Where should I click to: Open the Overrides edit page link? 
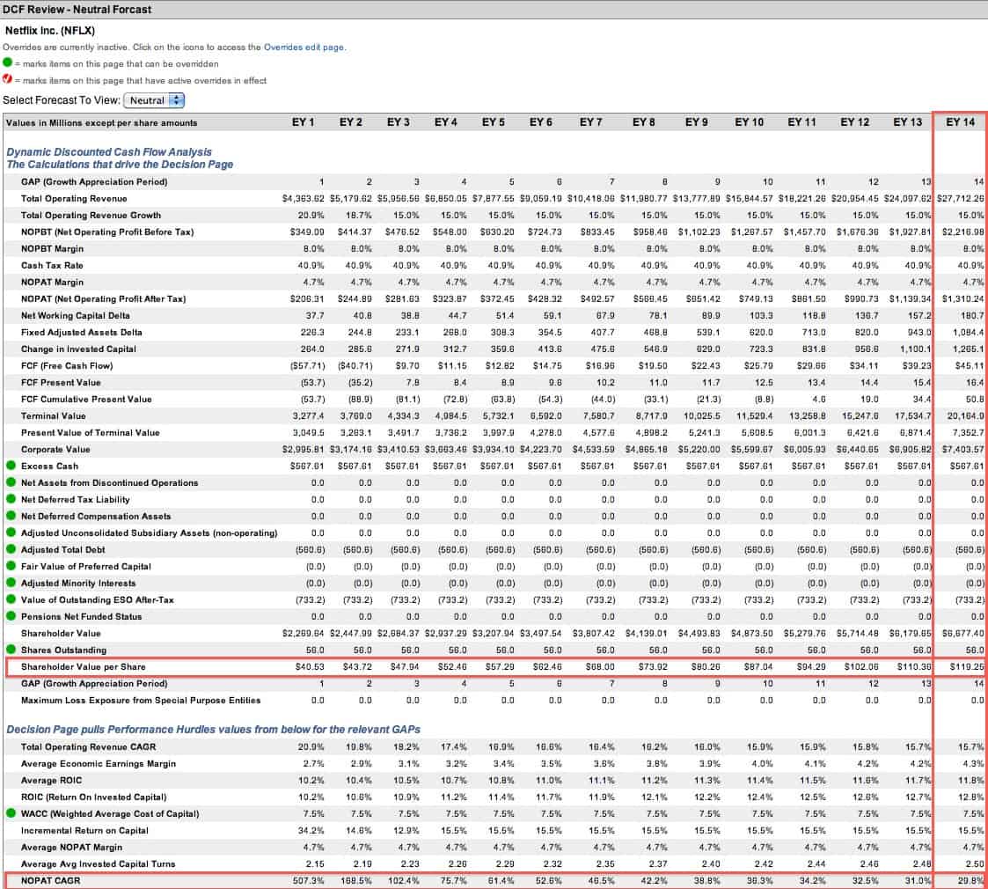304,48
